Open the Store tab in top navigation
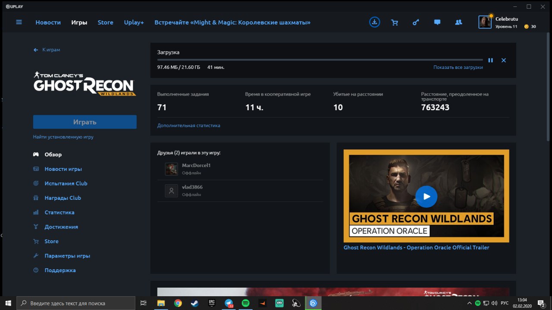Image resolution: width=552 pixels, height=310 pixels. pyautogui.click(x=105, y=22)
